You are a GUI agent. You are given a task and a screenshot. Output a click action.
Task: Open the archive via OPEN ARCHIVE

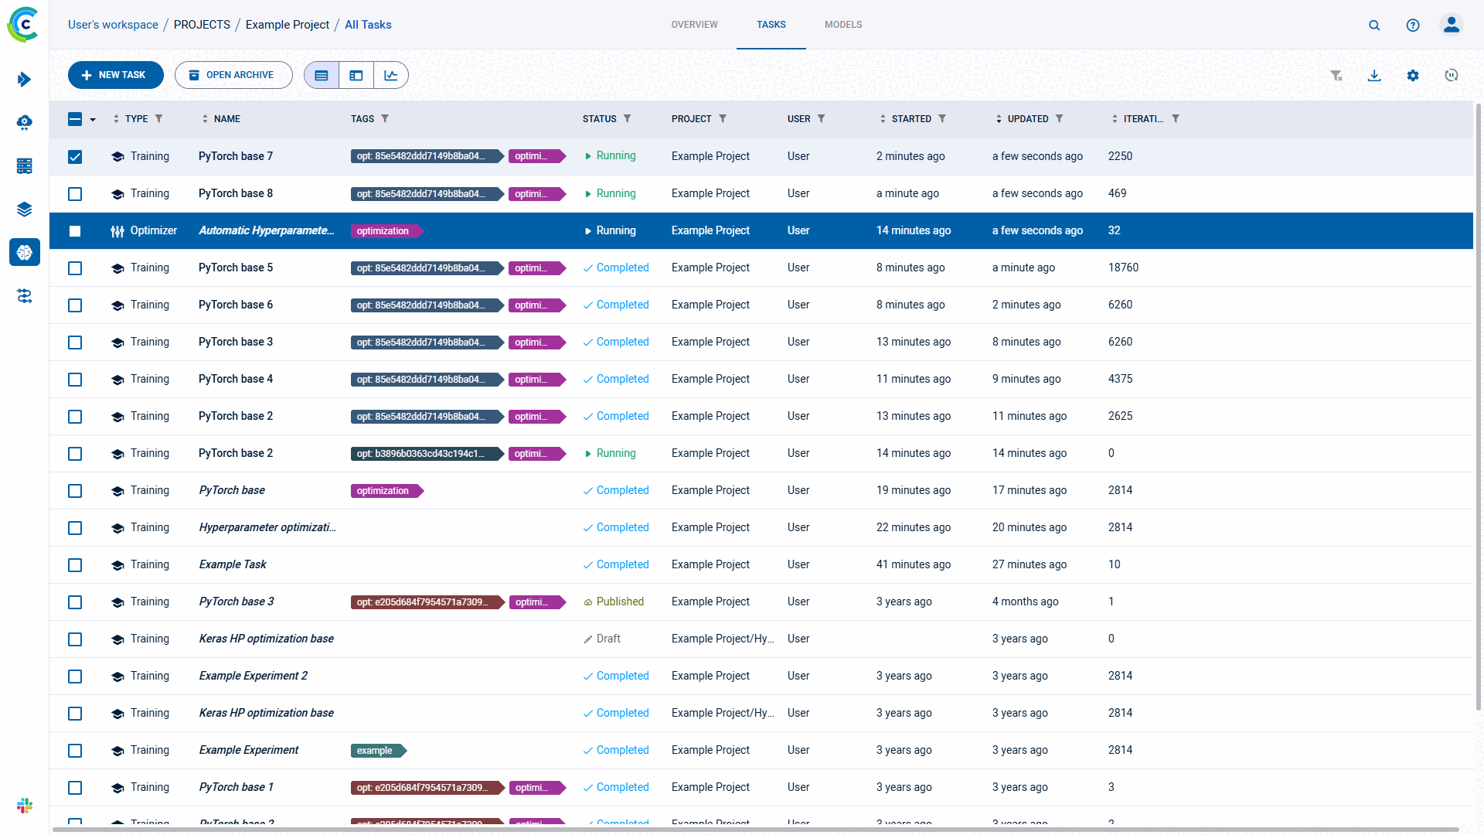point(233,75)
